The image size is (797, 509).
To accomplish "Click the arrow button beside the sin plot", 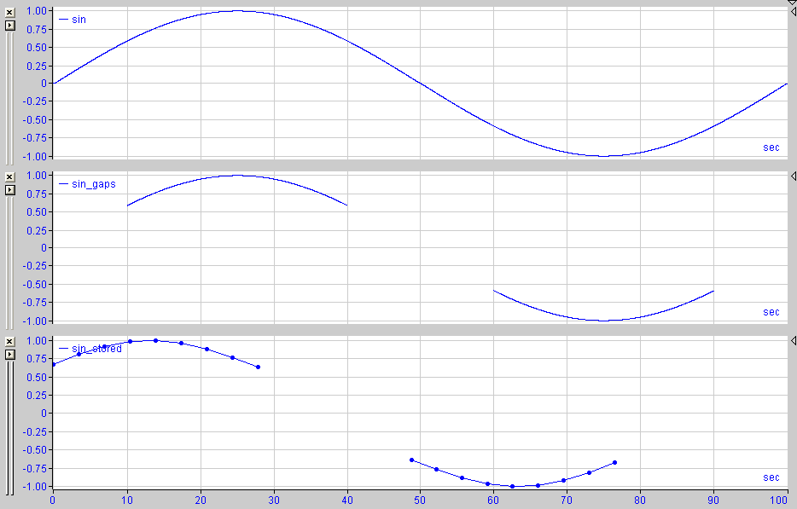I will point(9,26).
